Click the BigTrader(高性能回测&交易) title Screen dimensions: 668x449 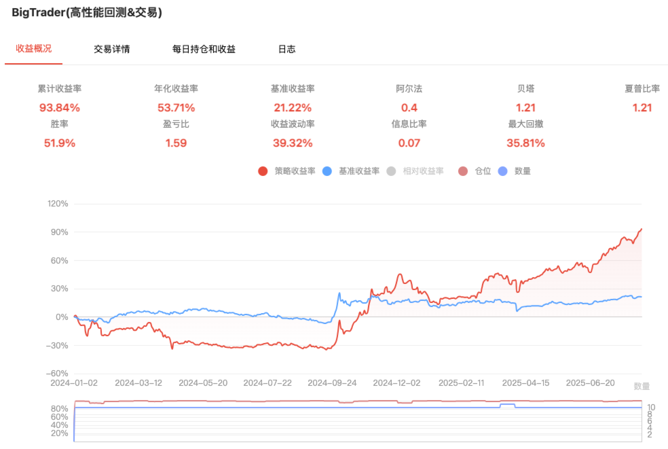[x=87, y=12]
